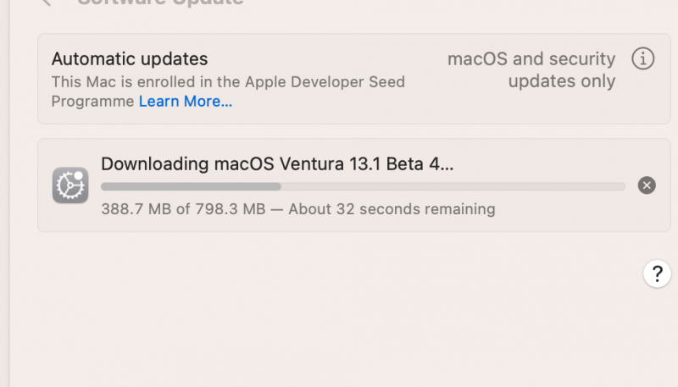The width and height of the screenshot is (678, 387).
Task: Click the Software Update page title
Action: (161, 3)
